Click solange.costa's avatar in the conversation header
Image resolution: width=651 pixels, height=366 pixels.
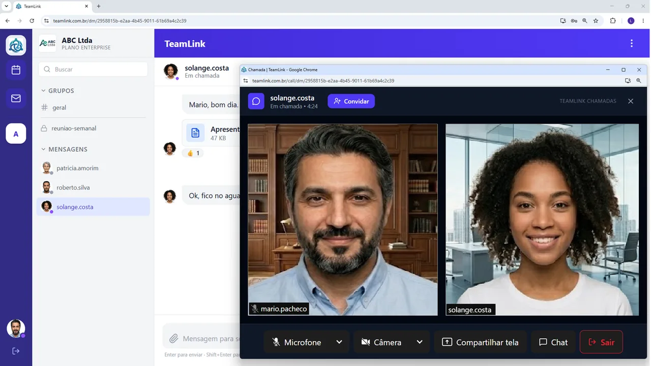click(171, 71)
